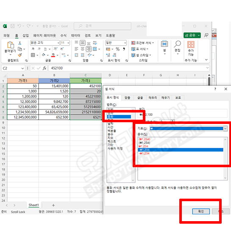Open the 일반 number format dropdown
The image size is (231, 236).
point(125,43)
